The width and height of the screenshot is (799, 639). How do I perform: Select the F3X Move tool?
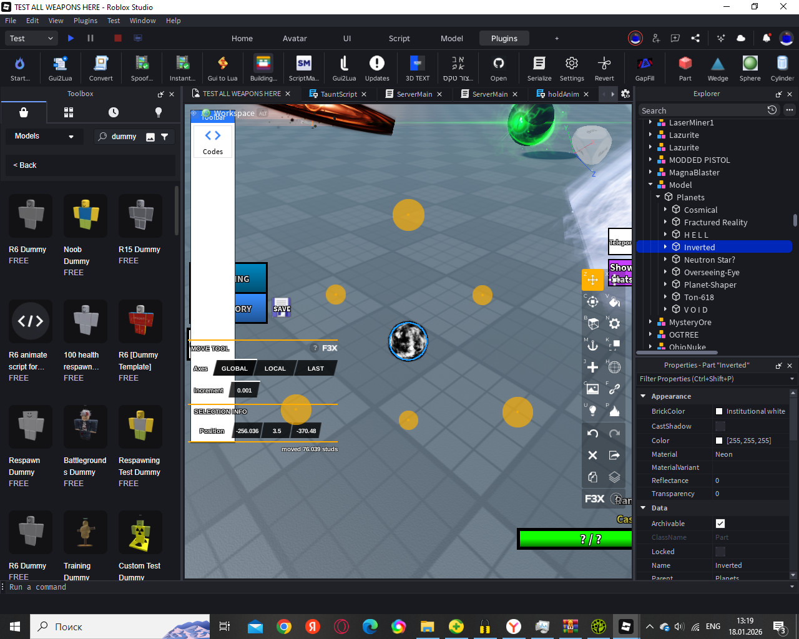click(x=592, y=280)
